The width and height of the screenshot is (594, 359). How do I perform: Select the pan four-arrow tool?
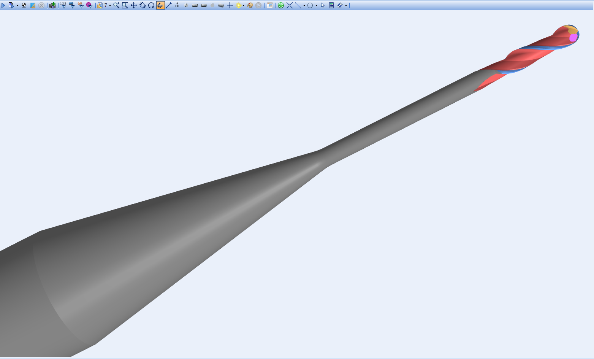134,5
